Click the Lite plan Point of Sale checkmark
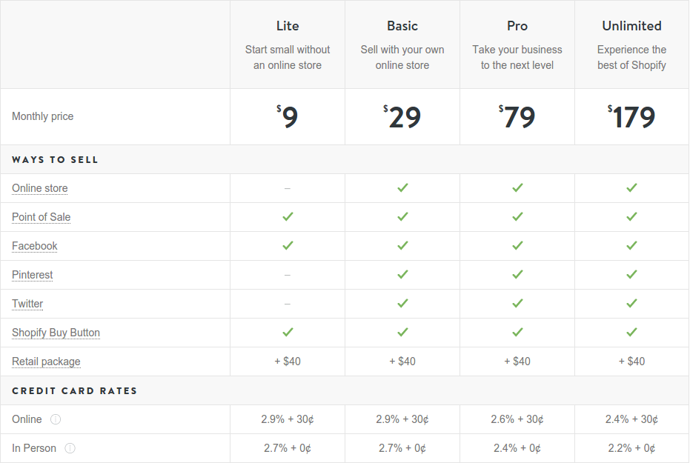The image size is (690, 463). 288,217
